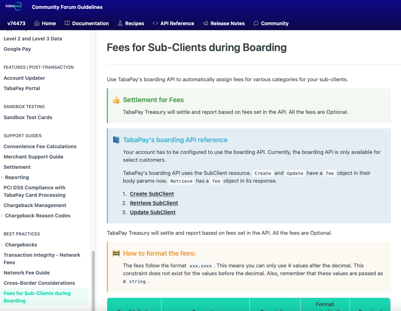Expand the Reporting sidebar section
This screenshot has height=311, width=401.
(x=2, y=177)
